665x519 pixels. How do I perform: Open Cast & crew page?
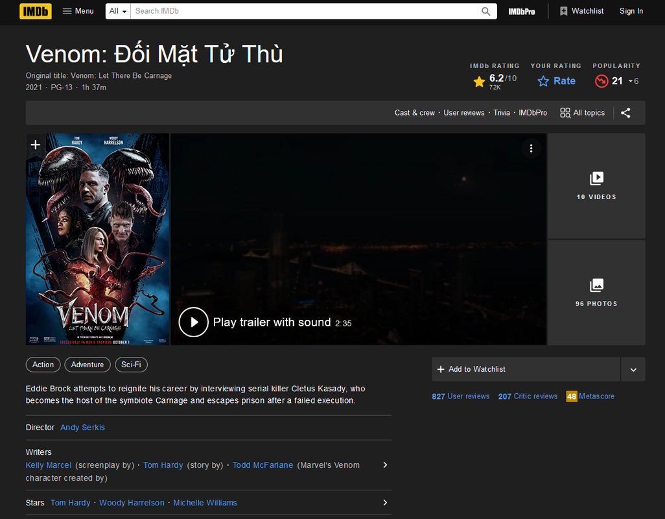[414, 113]
